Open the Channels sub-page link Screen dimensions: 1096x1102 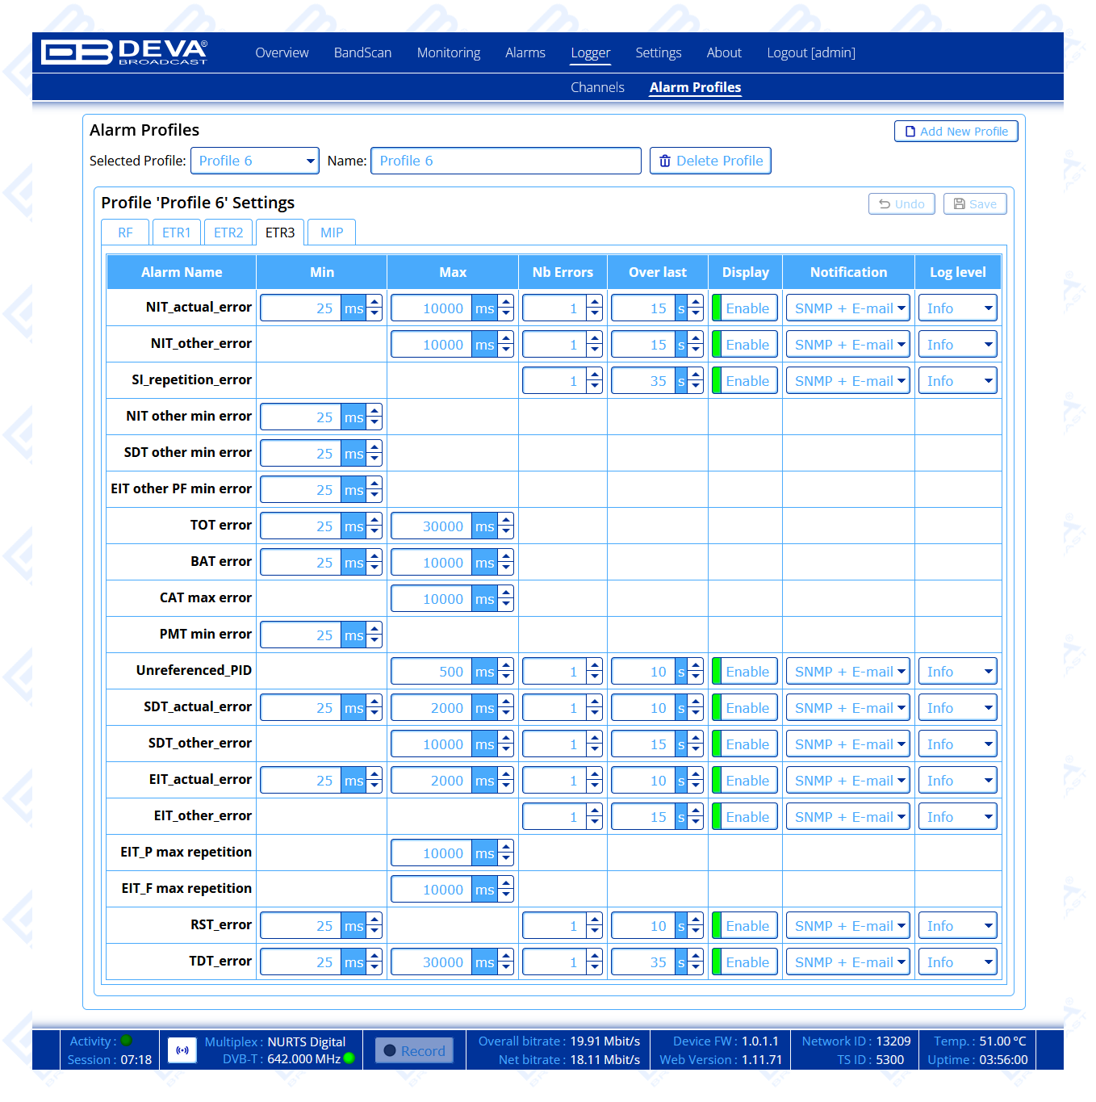pyautogui.click(x=597, y=87)
